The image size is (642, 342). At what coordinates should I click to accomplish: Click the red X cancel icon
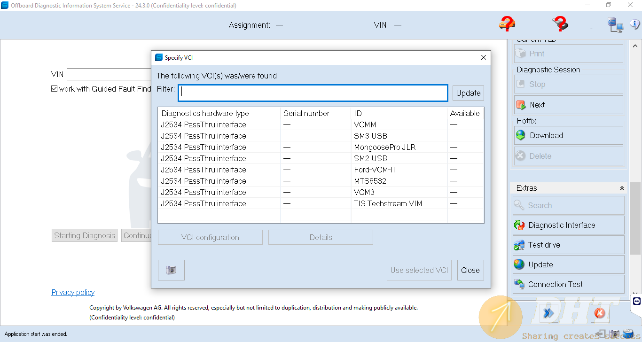[599, 313]
